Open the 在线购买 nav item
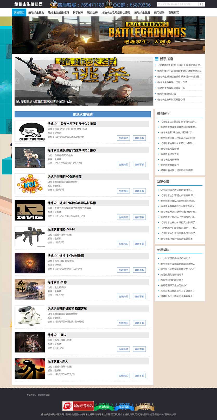 tap(174, 13)
